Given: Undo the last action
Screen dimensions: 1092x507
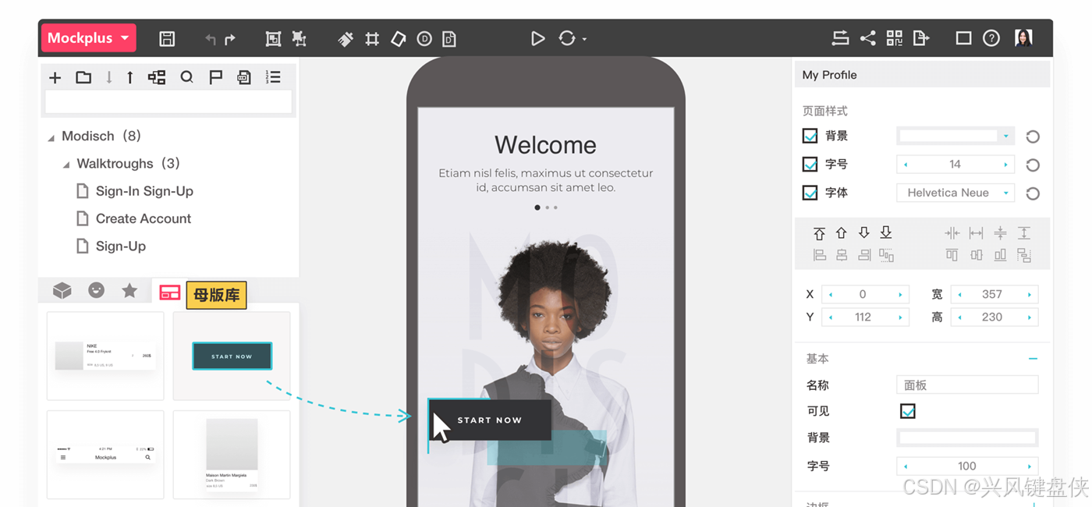Looking at the screenshot, I should pos(211,39).
